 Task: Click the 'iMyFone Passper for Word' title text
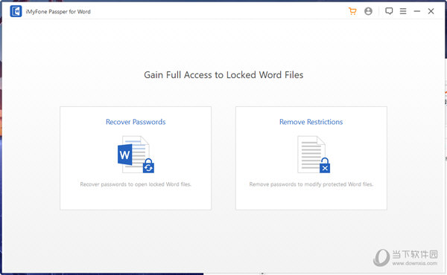pos(58,12)
